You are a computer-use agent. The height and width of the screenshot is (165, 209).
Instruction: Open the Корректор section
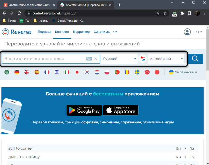tap(81, 32)
